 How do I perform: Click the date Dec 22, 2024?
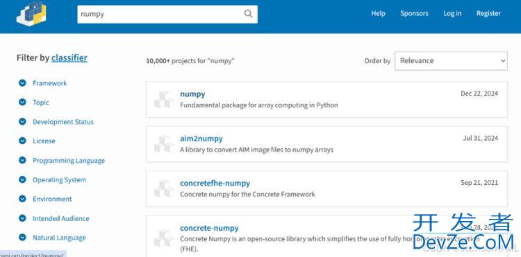click(479, 94)
